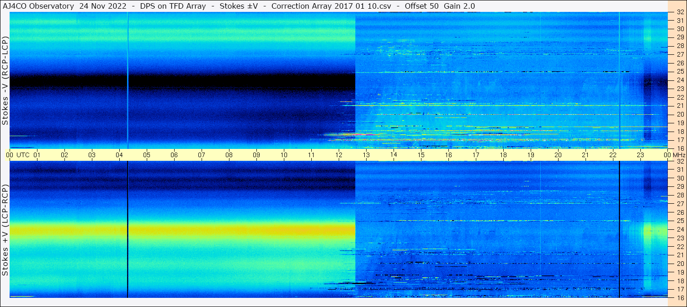Screen dimensions: 687x307
Task: Click "Correction Array 2017 01 10.csv" file name
Action: click(331, 6)
